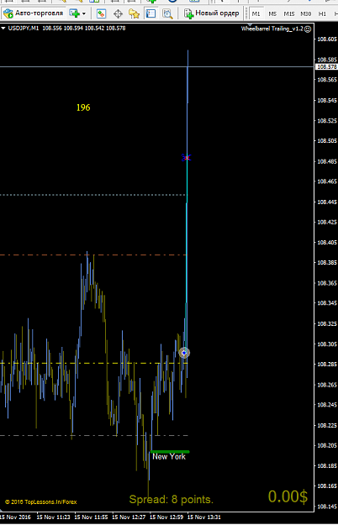Click the New York session label

[169, 457]
